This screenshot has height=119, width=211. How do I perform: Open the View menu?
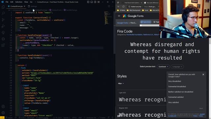click(26, 2)
